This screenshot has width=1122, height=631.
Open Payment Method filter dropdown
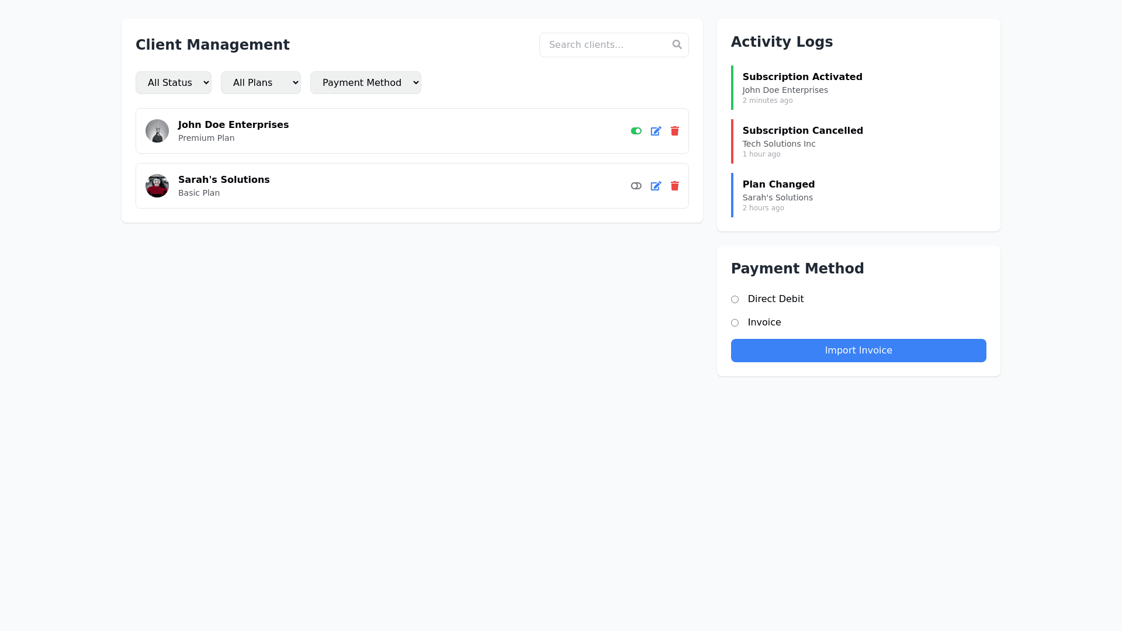(x=366, y=82)
